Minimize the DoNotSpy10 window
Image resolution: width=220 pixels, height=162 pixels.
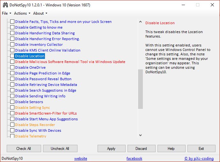(183, 5)
